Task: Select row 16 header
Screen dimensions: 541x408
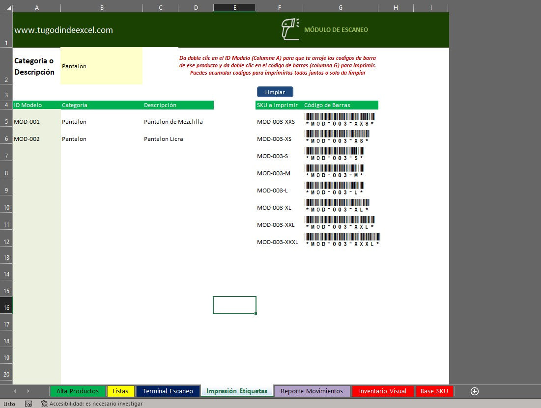Action: coord(6,305)
